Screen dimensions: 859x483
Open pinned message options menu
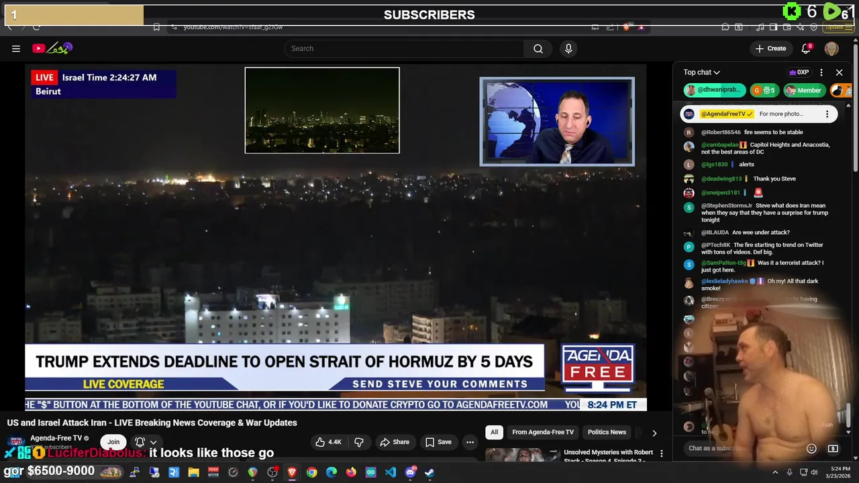827,114
